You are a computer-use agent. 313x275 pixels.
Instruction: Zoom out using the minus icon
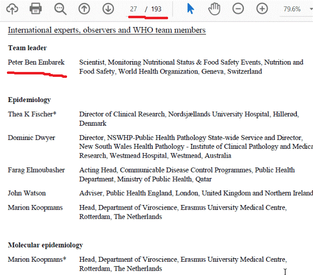pos(238,9)
